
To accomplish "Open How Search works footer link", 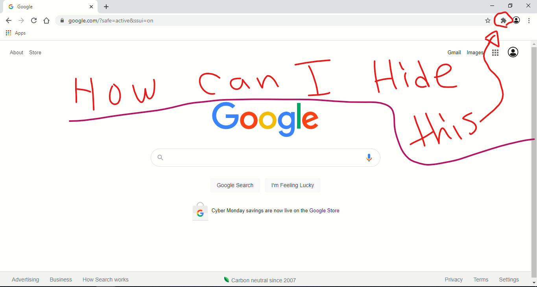I will pos(105,280).
